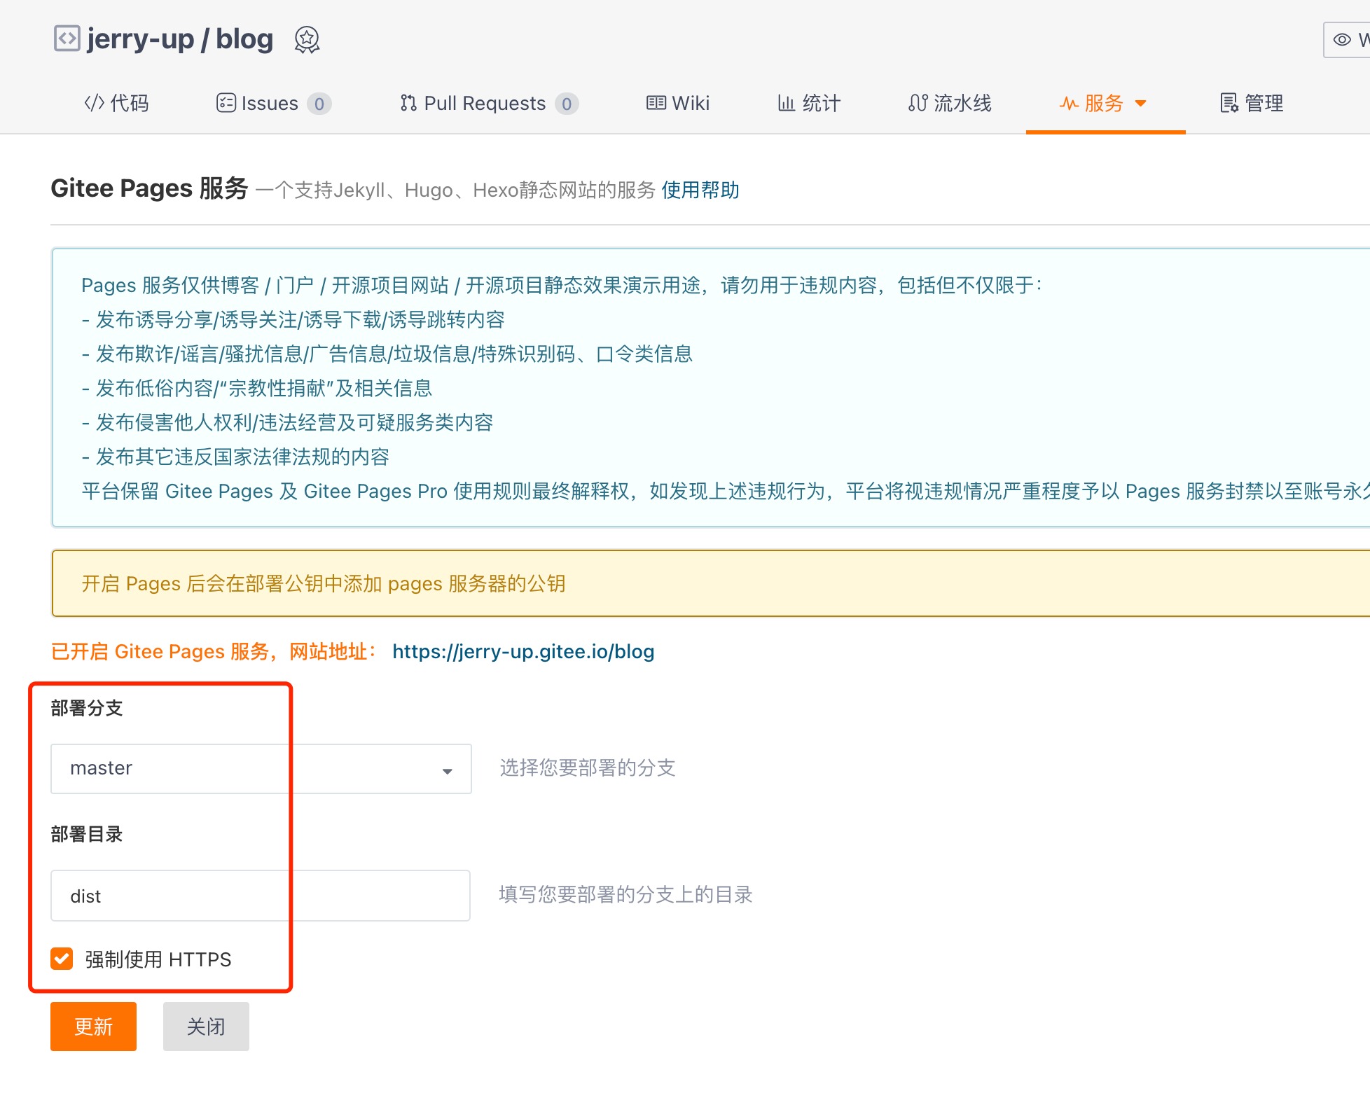Click the Issues count badge 0
The image size is (1370, 1119).
point(319,104)
